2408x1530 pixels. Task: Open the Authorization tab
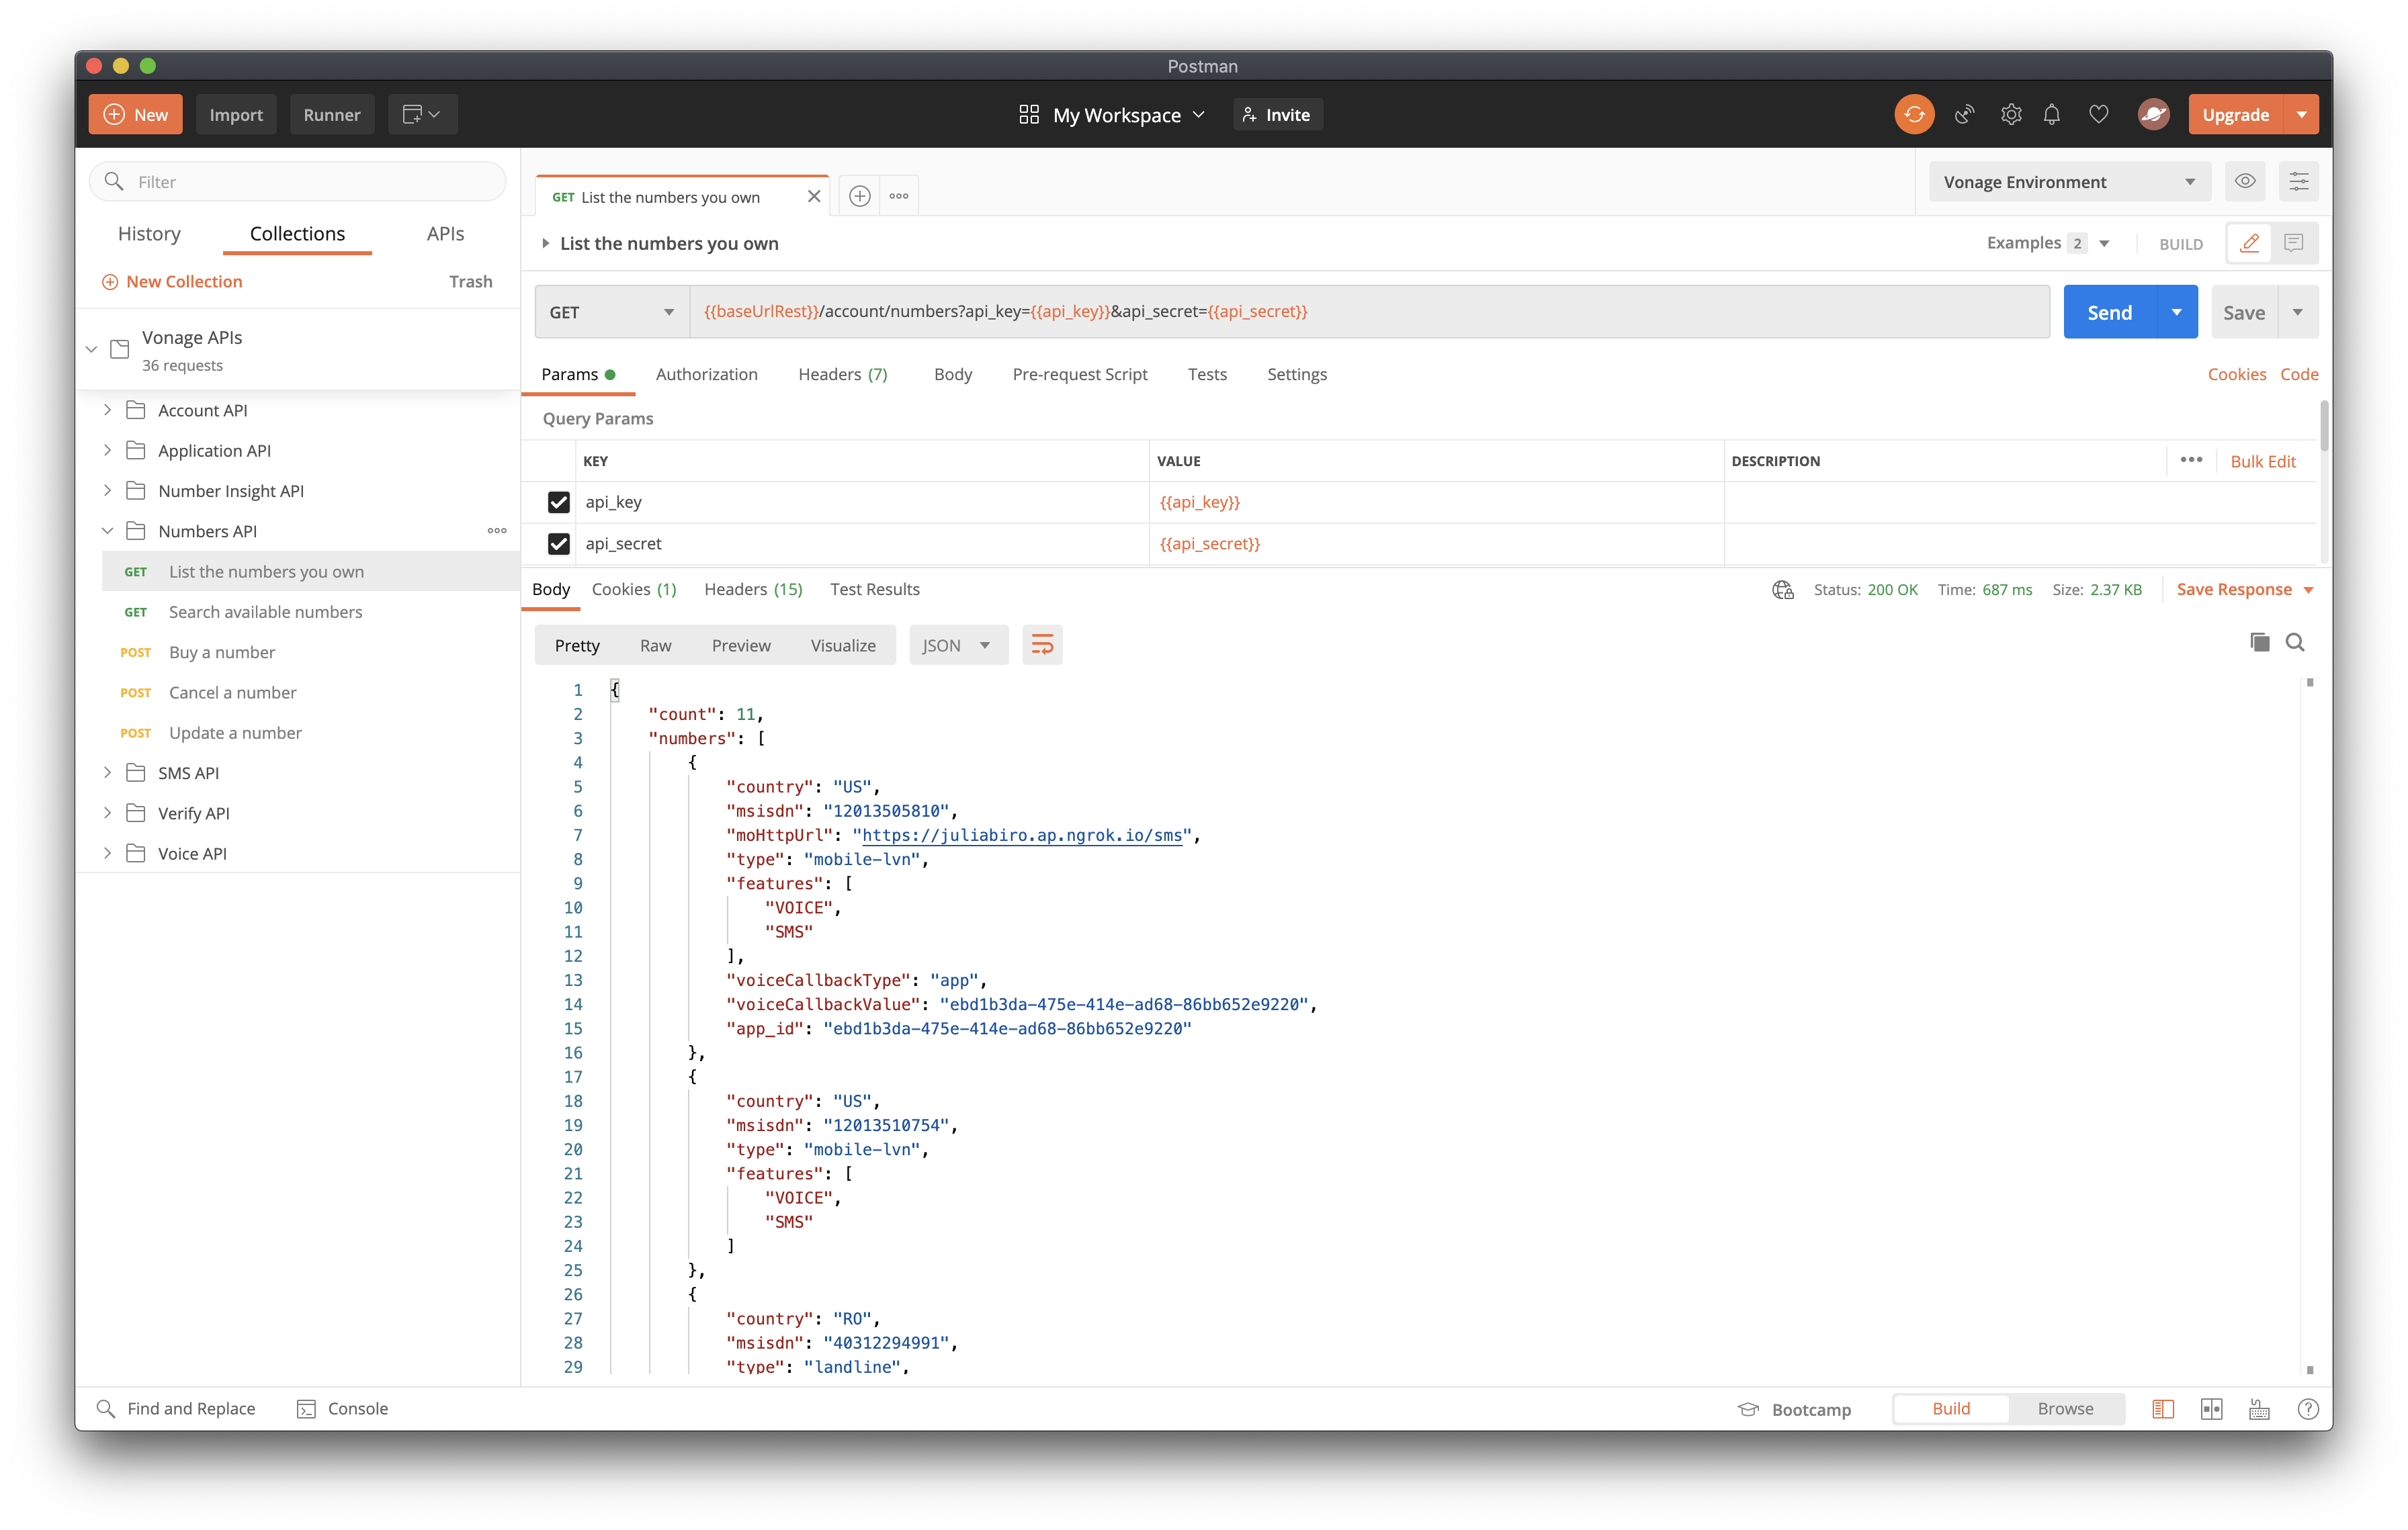(706, 373)
